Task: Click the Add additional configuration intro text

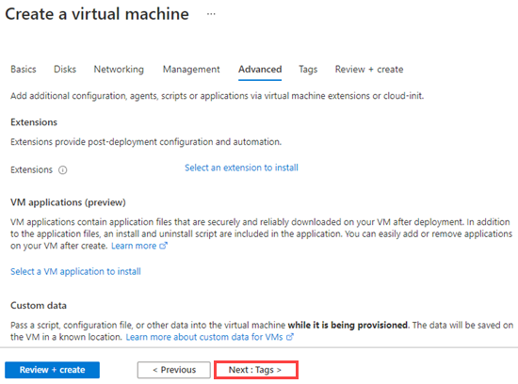Action: click(x=217, y=96)
